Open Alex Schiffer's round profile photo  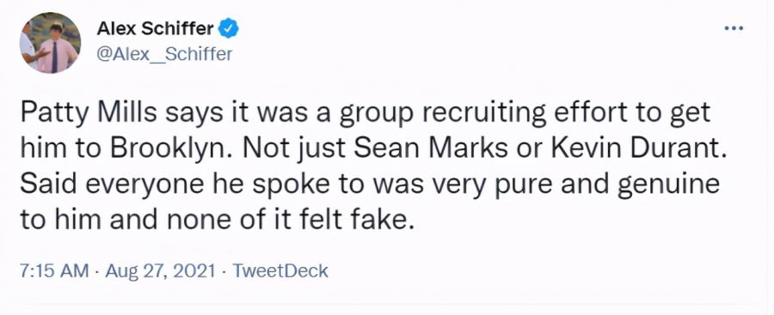51,43
